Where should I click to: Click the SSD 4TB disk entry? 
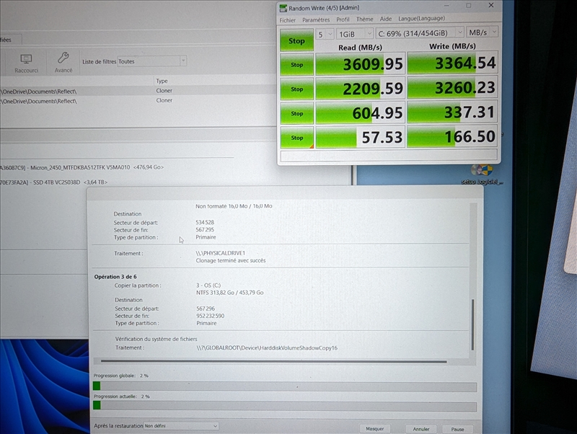click(53, 182)
